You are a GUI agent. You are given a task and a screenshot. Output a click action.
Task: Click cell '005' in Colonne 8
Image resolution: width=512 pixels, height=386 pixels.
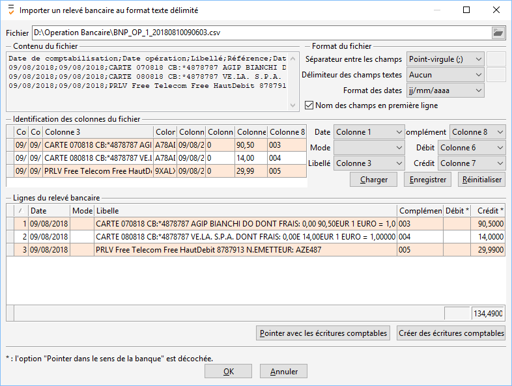287,171
